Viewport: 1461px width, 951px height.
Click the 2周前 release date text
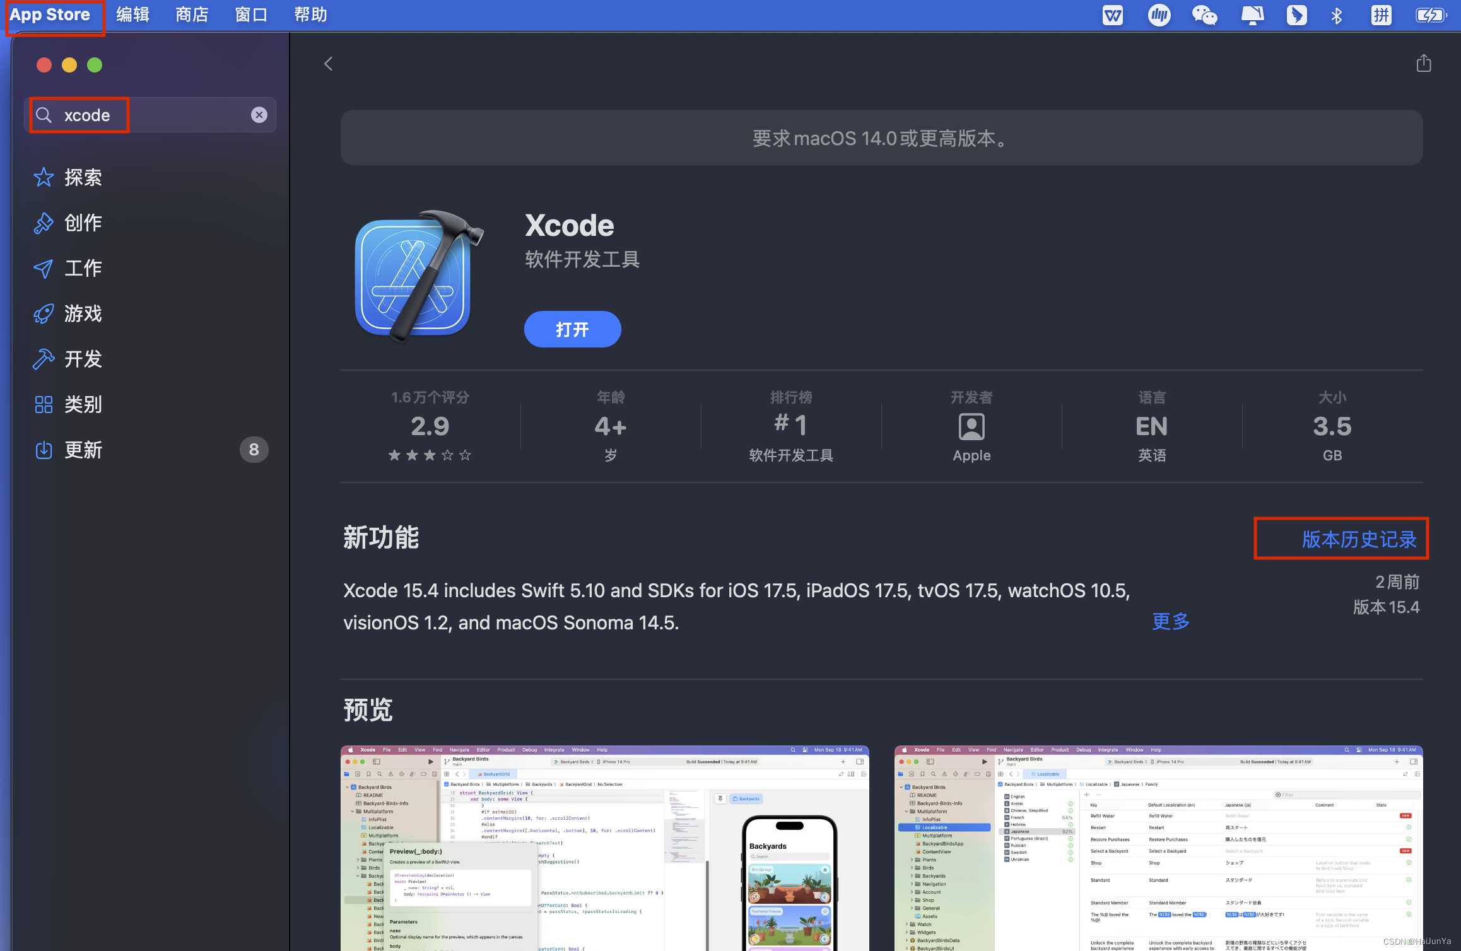(1397, 581)
